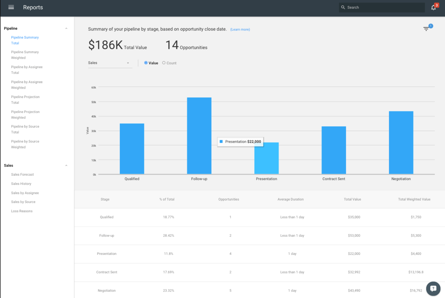Open Pipeline by Assignee Total report
Viewport: 445px width, 298px height.
point(27,70)
